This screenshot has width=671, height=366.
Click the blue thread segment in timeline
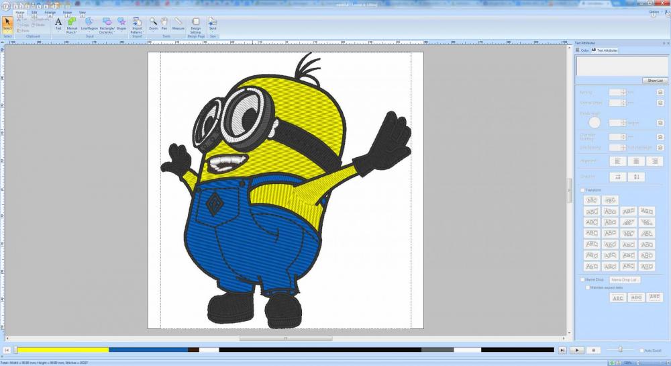coord(148,350)
